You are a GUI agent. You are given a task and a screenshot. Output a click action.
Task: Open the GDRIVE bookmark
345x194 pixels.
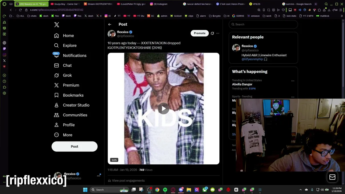238,16
